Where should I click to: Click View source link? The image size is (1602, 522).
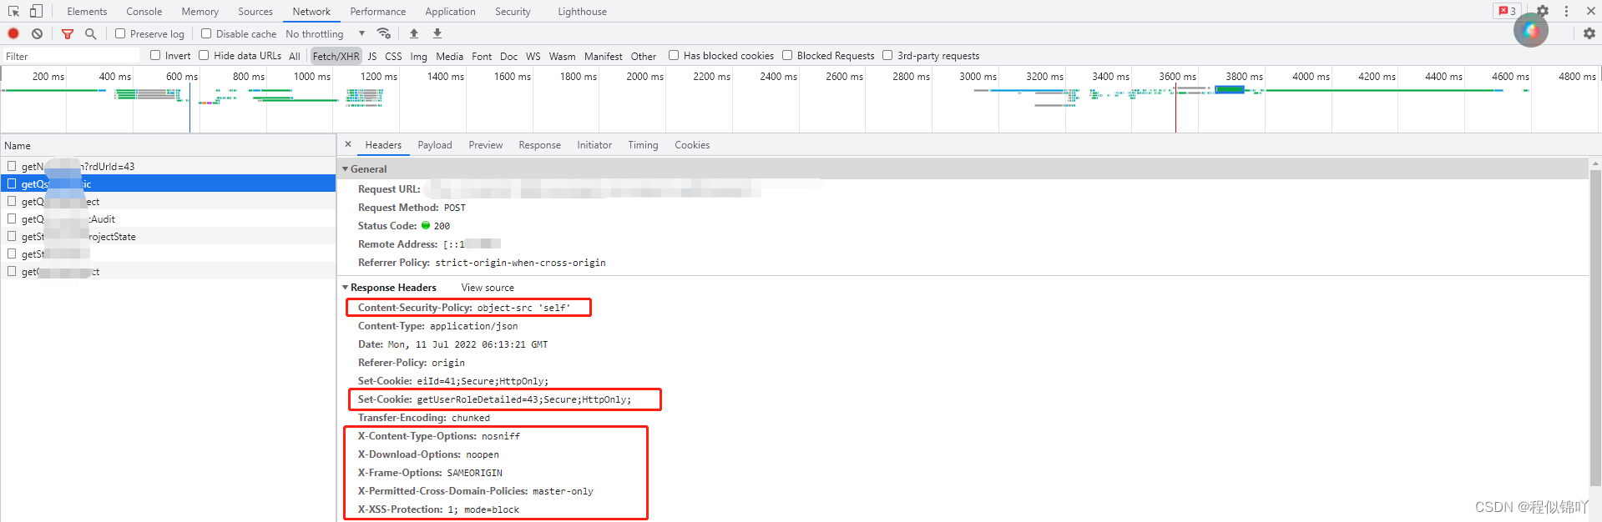coord(488,287)
